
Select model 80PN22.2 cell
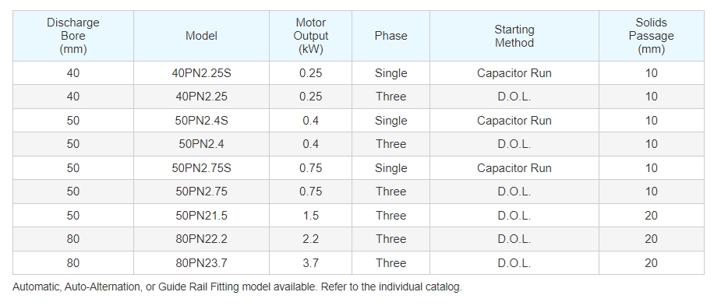201,239
